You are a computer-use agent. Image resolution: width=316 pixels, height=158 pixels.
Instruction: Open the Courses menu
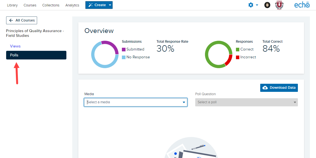coord(30,5)
